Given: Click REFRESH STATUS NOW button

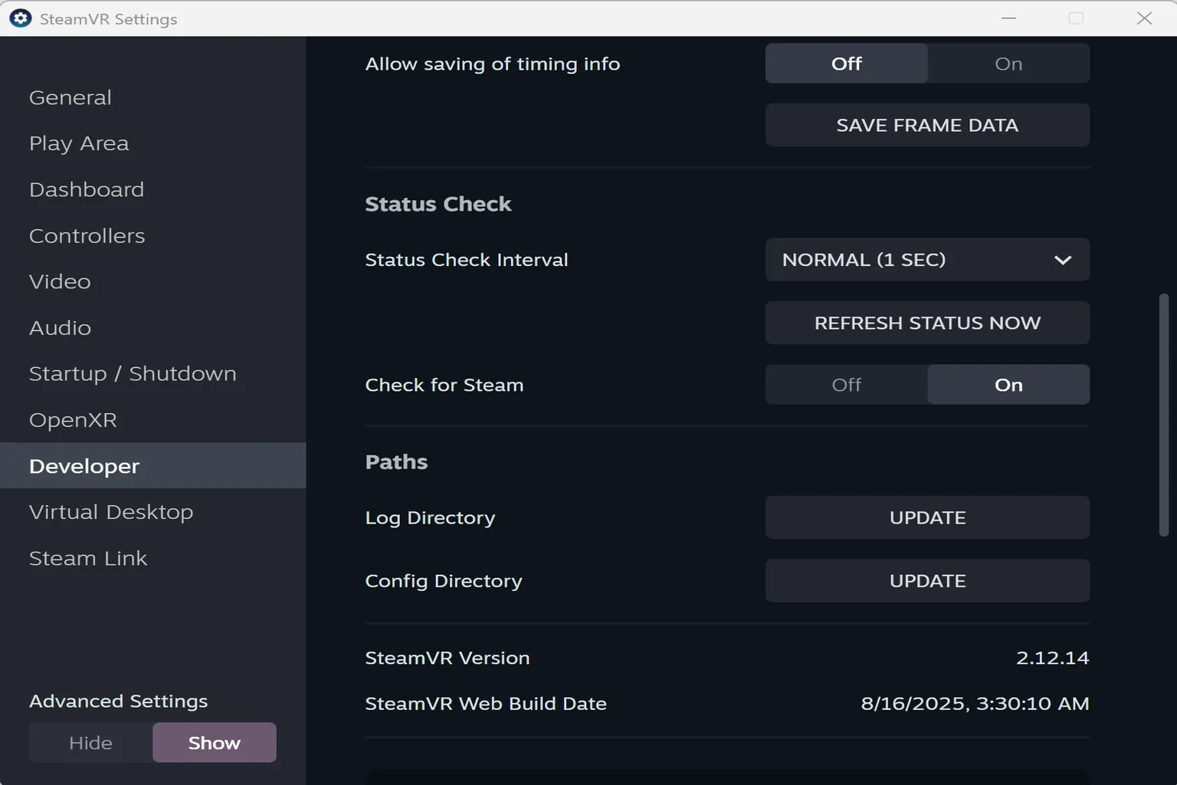Looking at the screenshot, I should 927,323.
